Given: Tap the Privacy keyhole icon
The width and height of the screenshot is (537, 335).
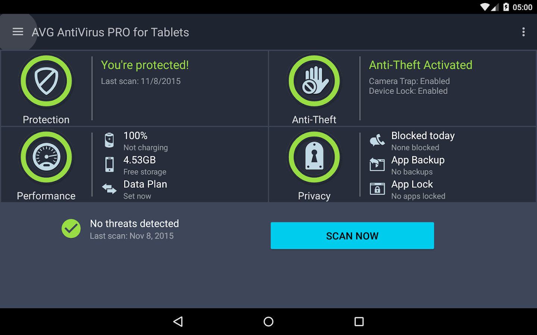Looking at the screenshot, I should [314, 157].
